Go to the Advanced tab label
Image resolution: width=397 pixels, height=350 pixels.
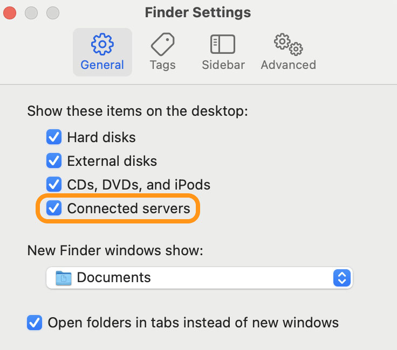point(289,65)
